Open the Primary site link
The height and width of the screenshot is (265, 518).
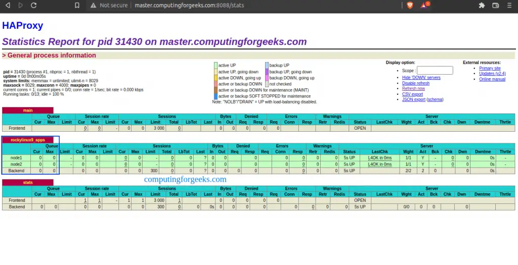pos(490,68)
